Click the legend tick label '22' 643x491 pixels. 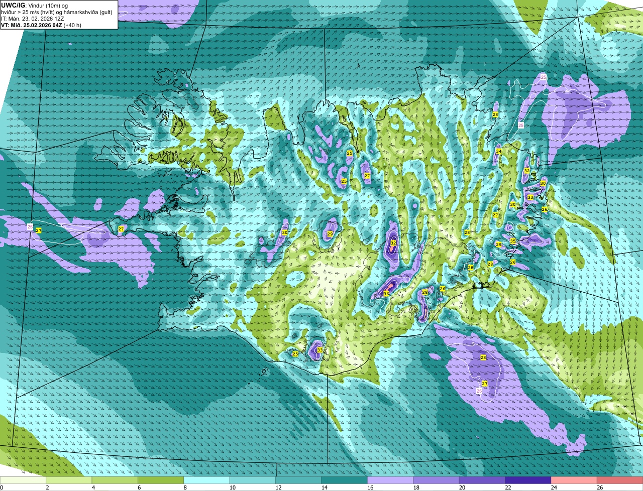coord(508,487)
